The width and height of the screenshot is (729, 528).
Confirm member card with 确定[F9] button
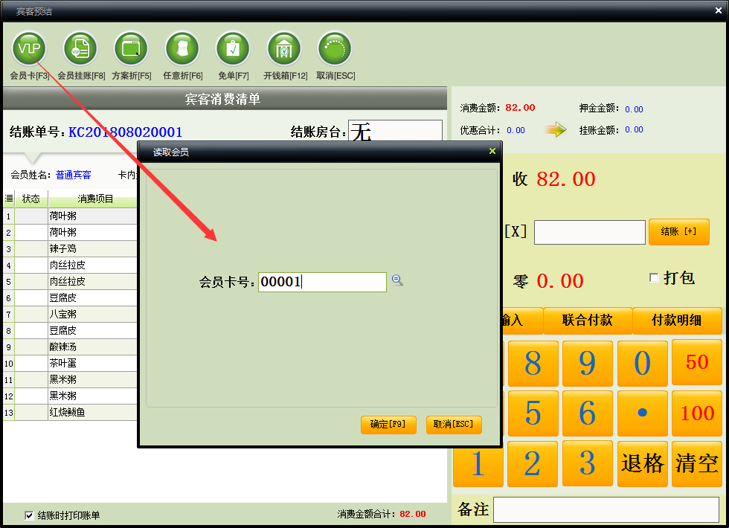(x=388, y=425)
